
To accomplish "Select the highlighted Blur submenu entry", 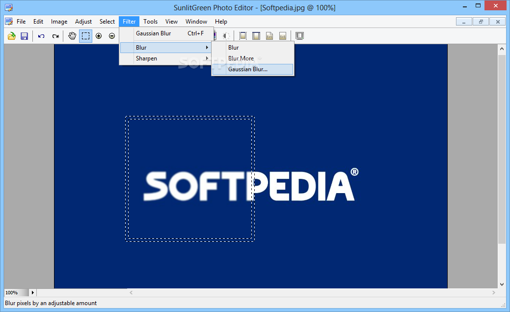I will tap(166, 48).
